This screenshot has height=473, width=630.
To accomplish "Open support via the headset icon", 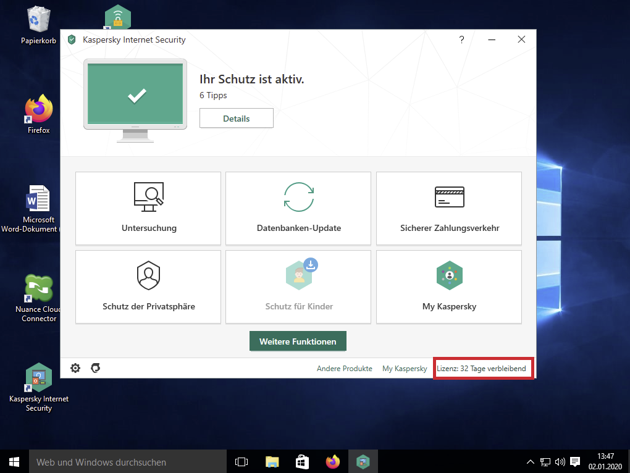I will point(95,368).
